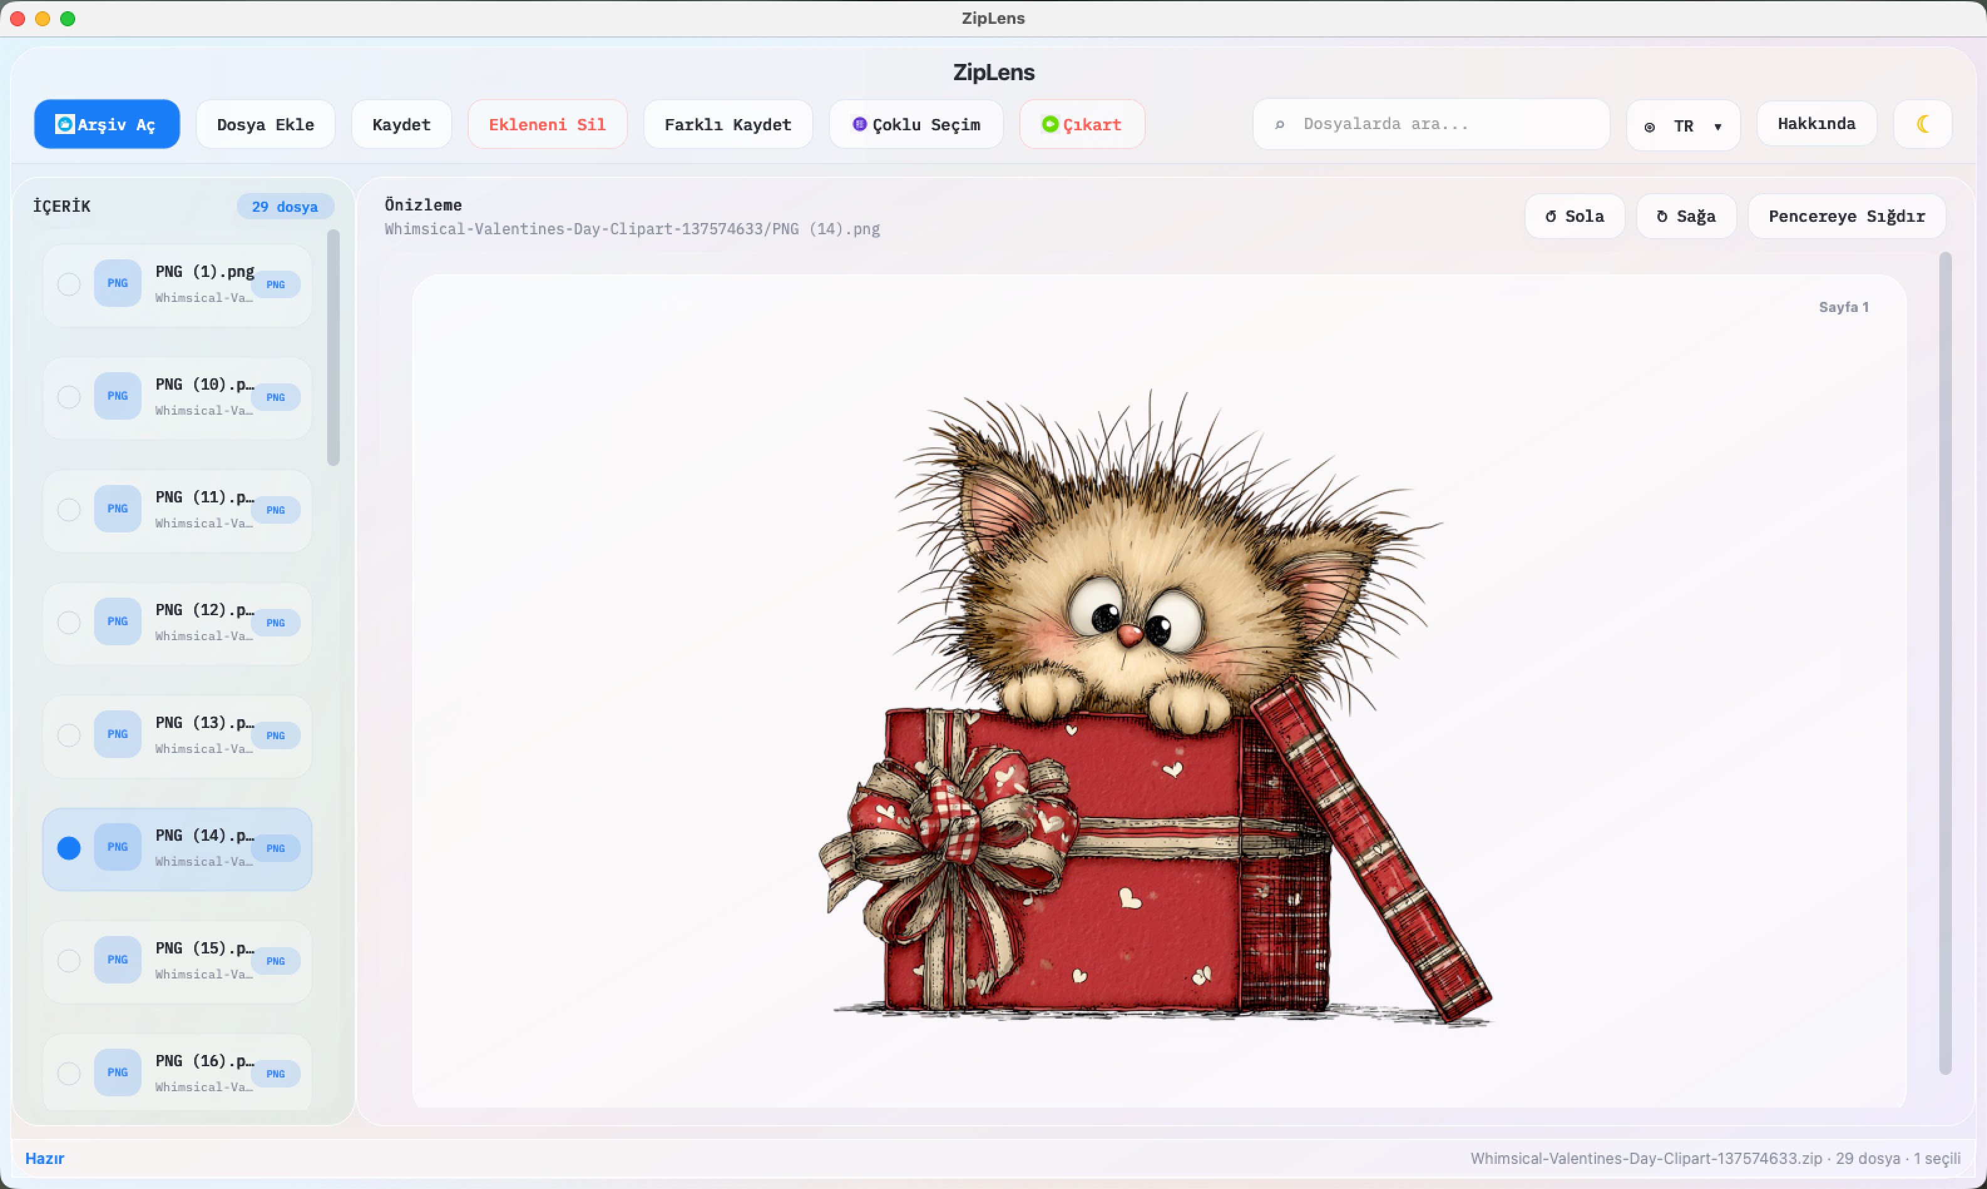Screen dimensions: 1987x1189
Task: Click the file name PNG (15) in list
Action: coord(204,948)
